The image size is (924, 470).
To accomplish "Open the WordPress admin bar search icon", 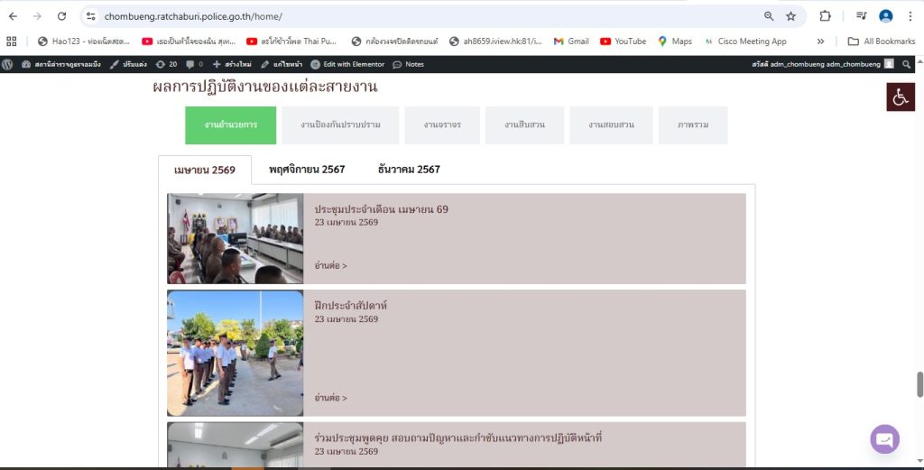I will [906, 64].
